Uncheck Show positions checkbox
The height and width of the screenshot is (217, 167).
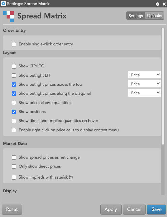coord(14,112)
